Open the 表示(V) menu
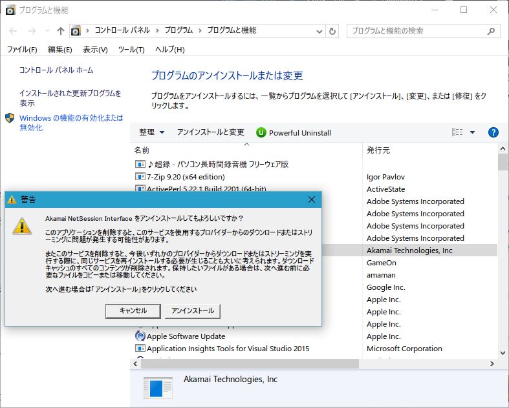The width and height of the screenshot is (509, 408). coord(95,50)
